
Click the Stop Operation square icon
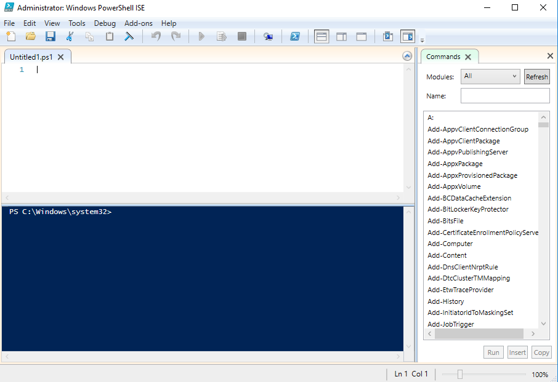pos(241,36)
